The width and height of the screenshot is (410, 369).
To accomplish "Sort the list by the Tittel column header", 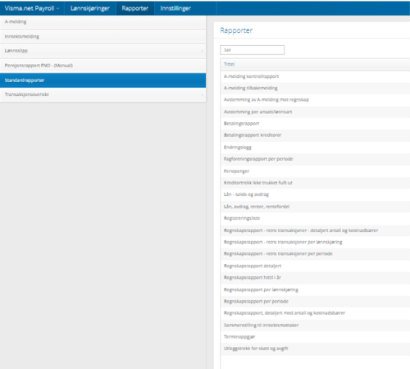I will point(229,64).
